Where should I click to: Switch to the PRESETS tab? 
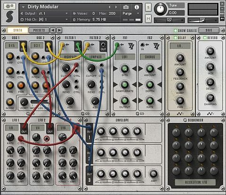[x=39, y=30]
